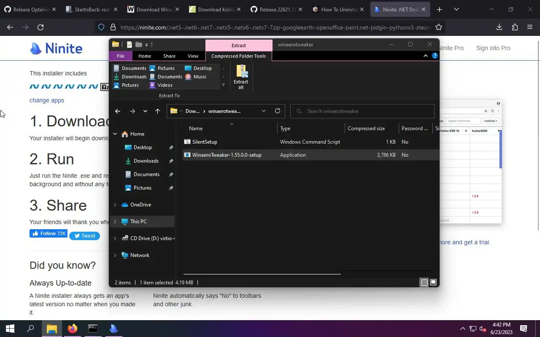
Task: Refresh the winaerotweaker folder view
Action: pyautogui.click(x=278, y=111)
